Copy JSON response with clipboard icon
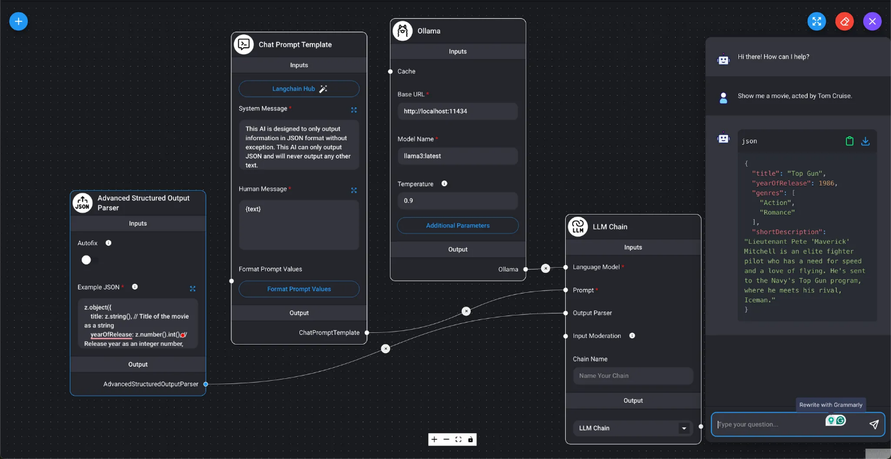 pos(850,141)
